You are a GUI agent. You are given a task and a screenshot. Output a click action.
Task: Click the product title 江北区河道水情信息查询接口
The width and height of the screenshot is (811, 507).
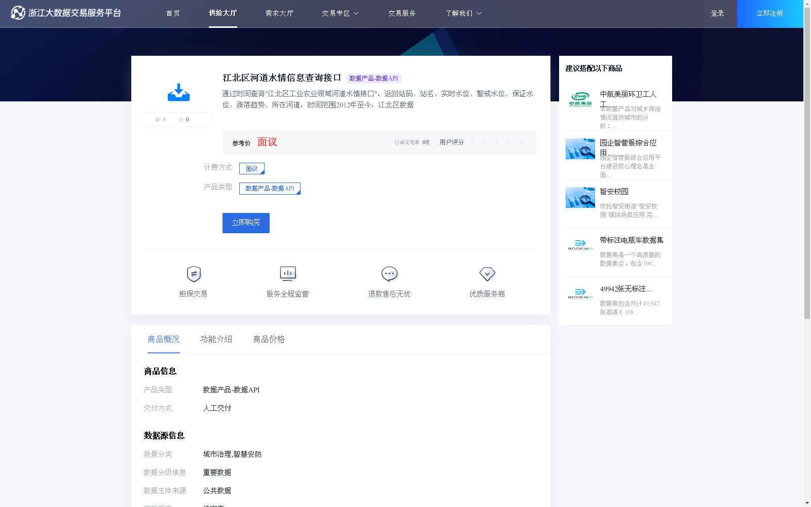[x=282, y=78]
